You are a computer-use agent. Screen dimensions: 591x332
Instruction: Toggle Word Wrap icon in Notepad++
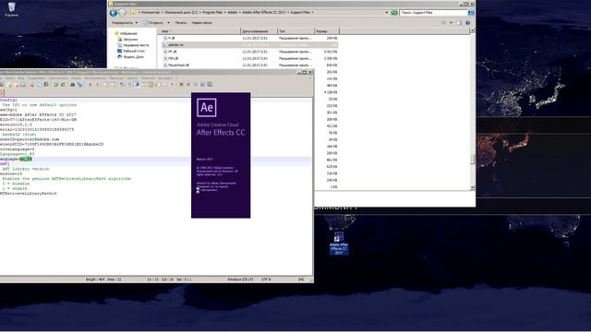coord(122,85)
